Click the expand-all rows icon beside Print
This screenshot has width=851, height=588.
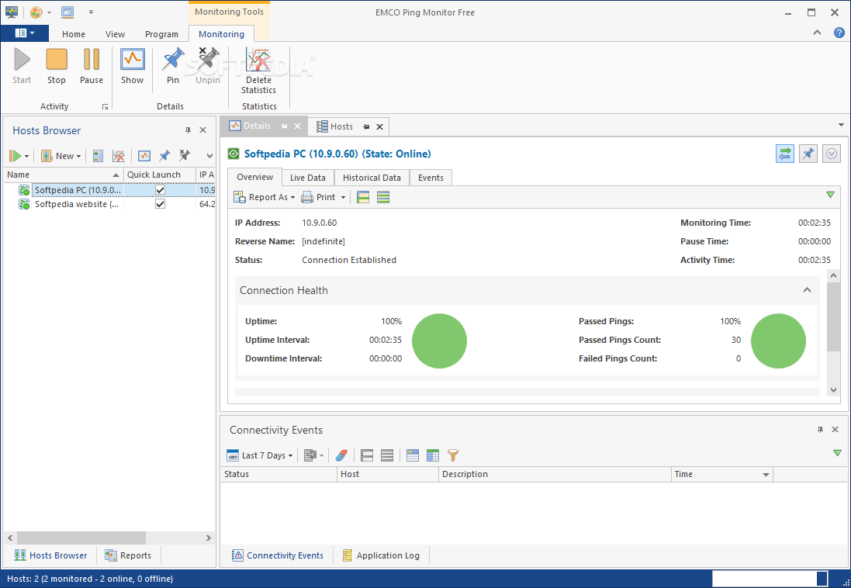(363, 198)
